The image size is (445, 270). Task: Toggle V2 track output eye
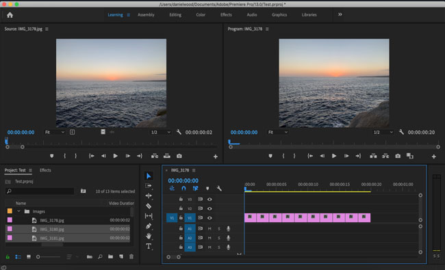tap(209, 208)
